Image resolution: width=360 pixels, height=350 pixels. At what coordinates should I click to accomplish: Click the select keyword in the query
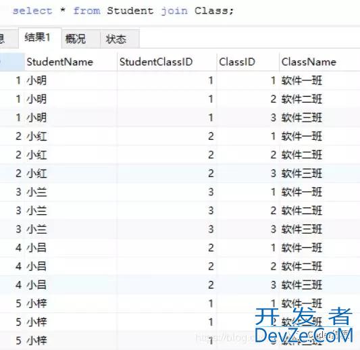click(32, 11)
